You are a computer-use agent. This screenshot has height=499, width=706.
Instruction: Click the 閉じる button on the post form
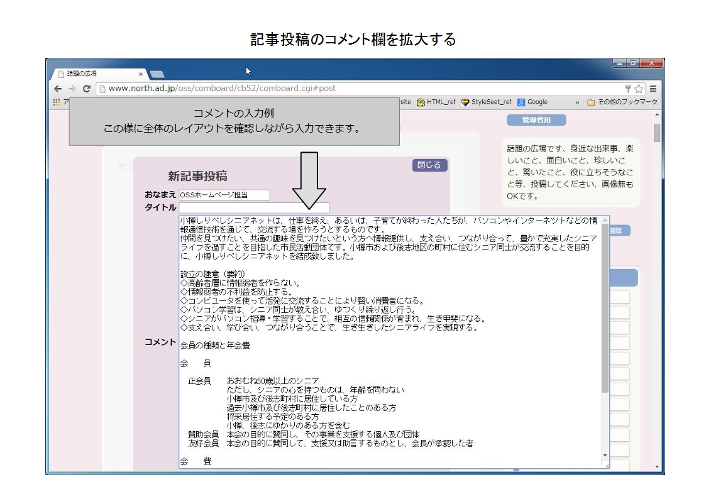tap(430, 165)
